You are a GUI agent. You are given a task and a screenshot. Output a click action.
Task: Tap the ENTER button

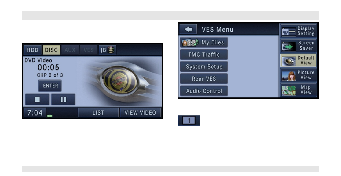tap(50, 86)
